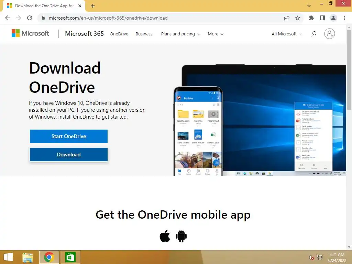This screenshot has height=264, width=352.
Task: Click the Download OneDrive heading
Action: 65,77
